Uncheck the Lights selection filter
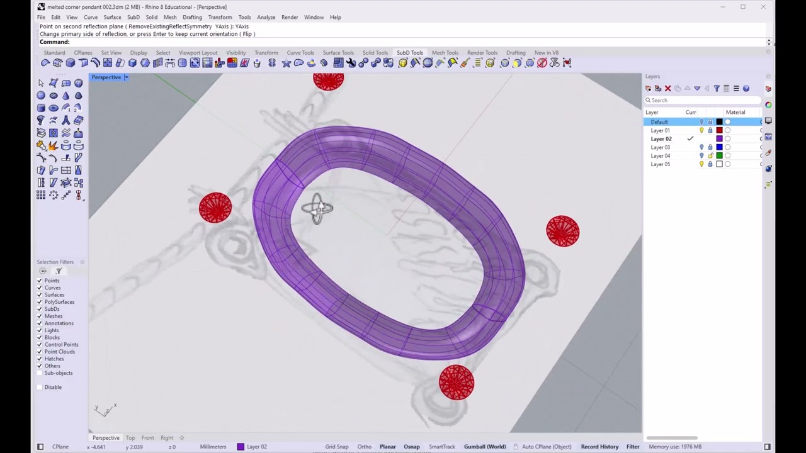The width and height of the screenshot is (806, 453). coord(40,330)
